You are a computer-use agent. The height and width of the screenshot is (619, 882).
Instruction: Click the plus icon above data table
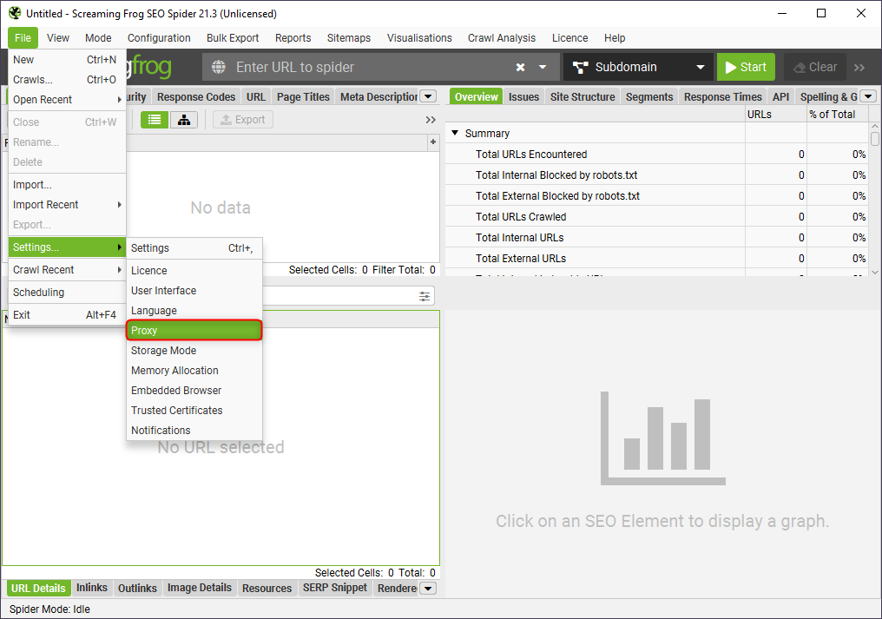click(433, 142)
